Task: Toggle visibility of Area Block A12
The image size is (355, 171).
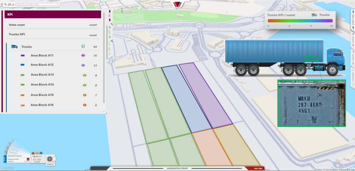Action: click(x=83, y=65)
